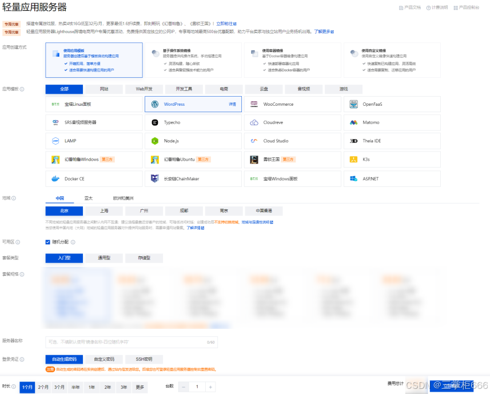Viewport: 490px width, 394px height.
Task: Select the 上海 region button
Action: 104,211
